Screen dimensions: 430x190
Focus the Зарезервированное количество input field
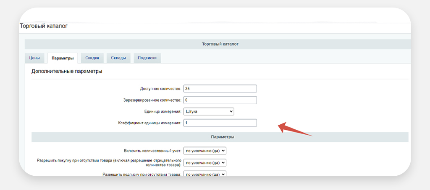tap(220, 100)
